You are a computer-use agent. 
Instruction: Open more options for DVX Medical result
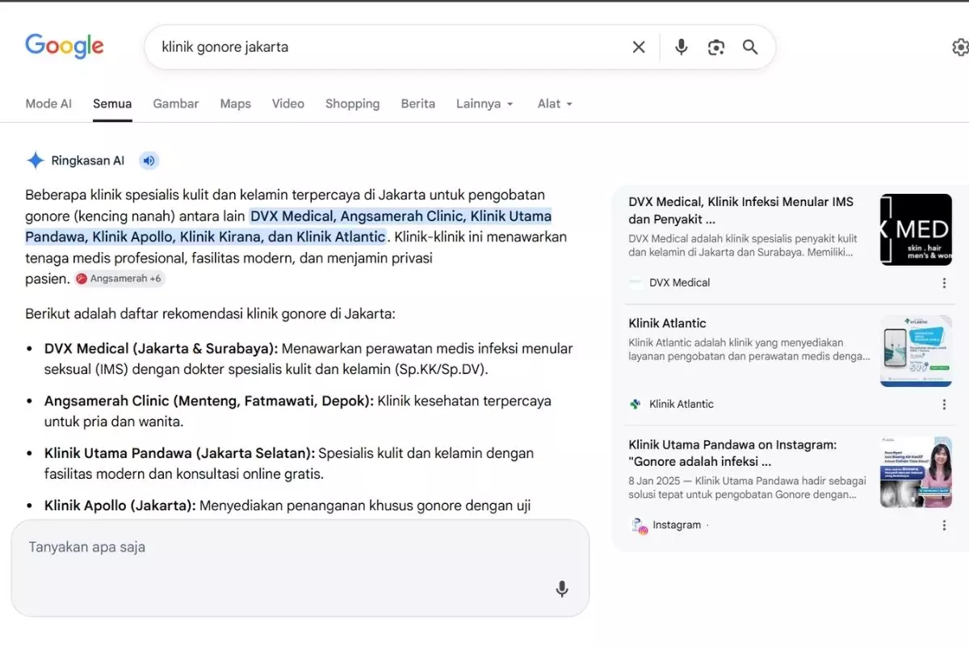pyautogui.click(x=944, y=283)
